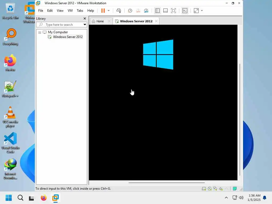Open Firefox from the taskbar
Image resolution: width=272 pixels, height=204 pixels.
click(44, 198)
